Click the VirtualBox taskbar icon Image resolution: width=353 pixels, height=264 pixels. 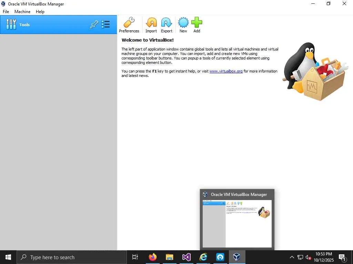237,257
